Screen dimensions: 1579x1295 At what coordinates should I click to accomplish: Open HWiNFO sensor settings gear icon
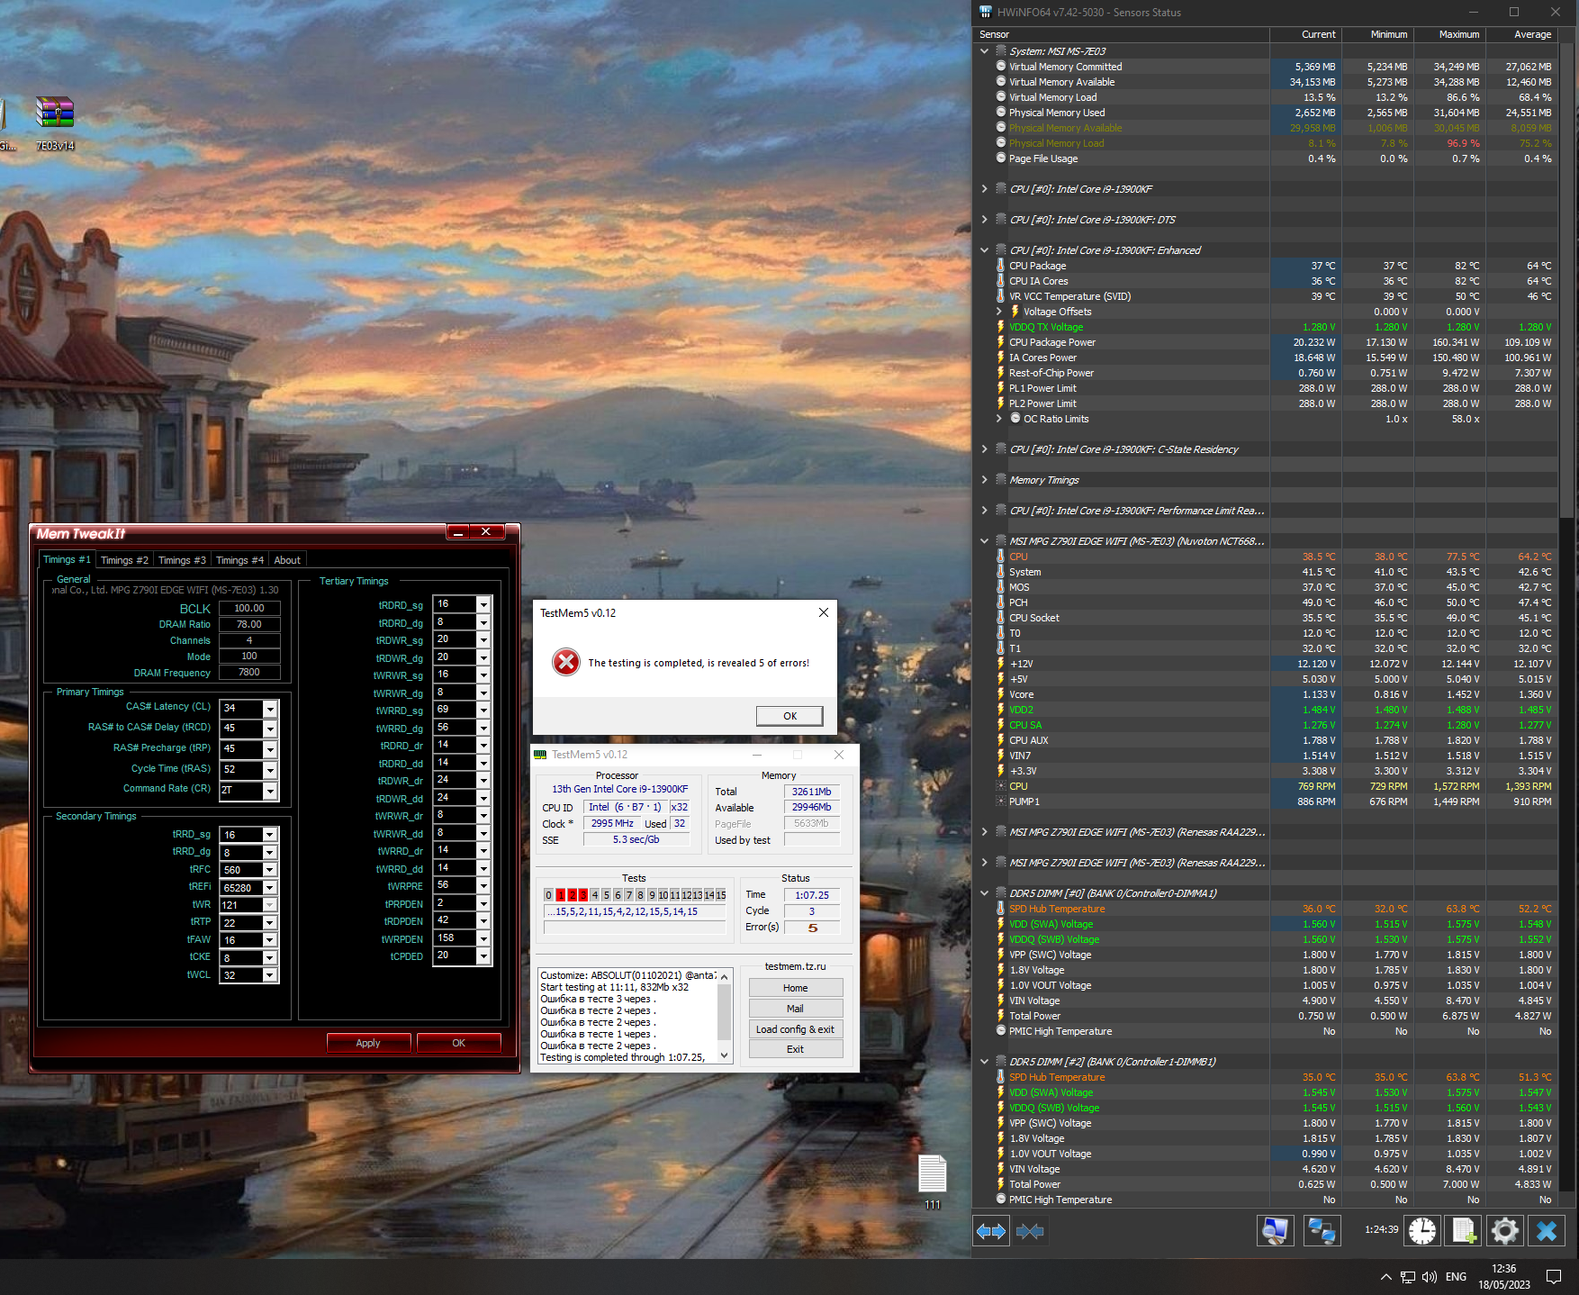pos(1504,1230)
